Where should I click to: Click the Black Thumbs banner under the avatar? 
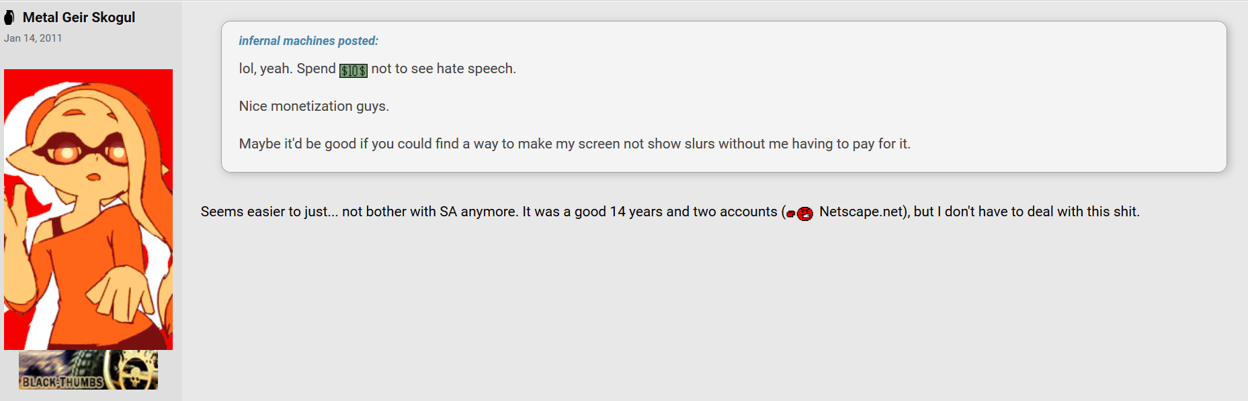pos(88,370)
